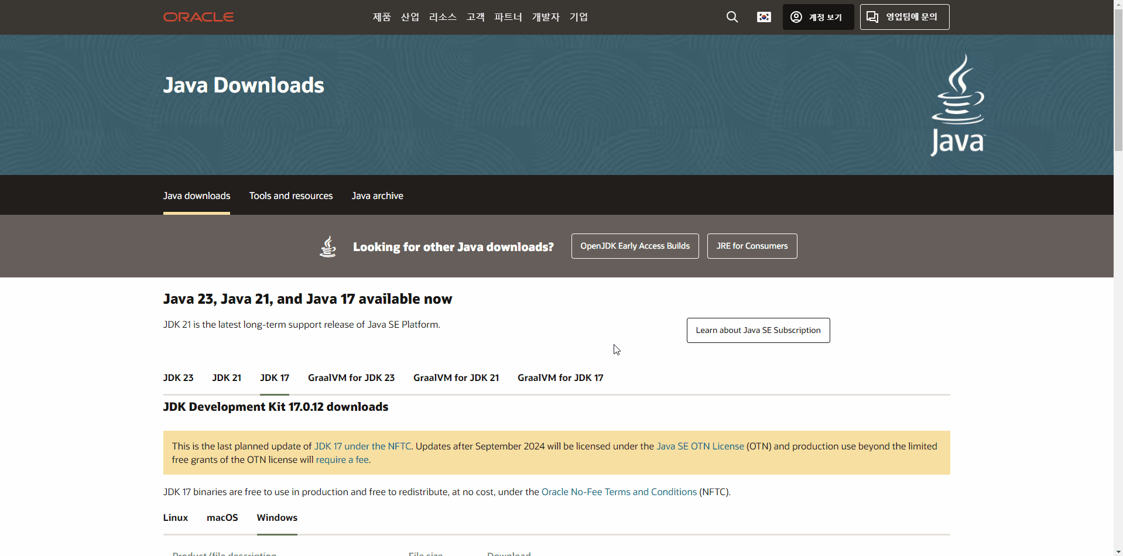The width and height of the screenshot is (1123, 556).
Task: Click the Korean flag country selector
Action: (764, 17)
